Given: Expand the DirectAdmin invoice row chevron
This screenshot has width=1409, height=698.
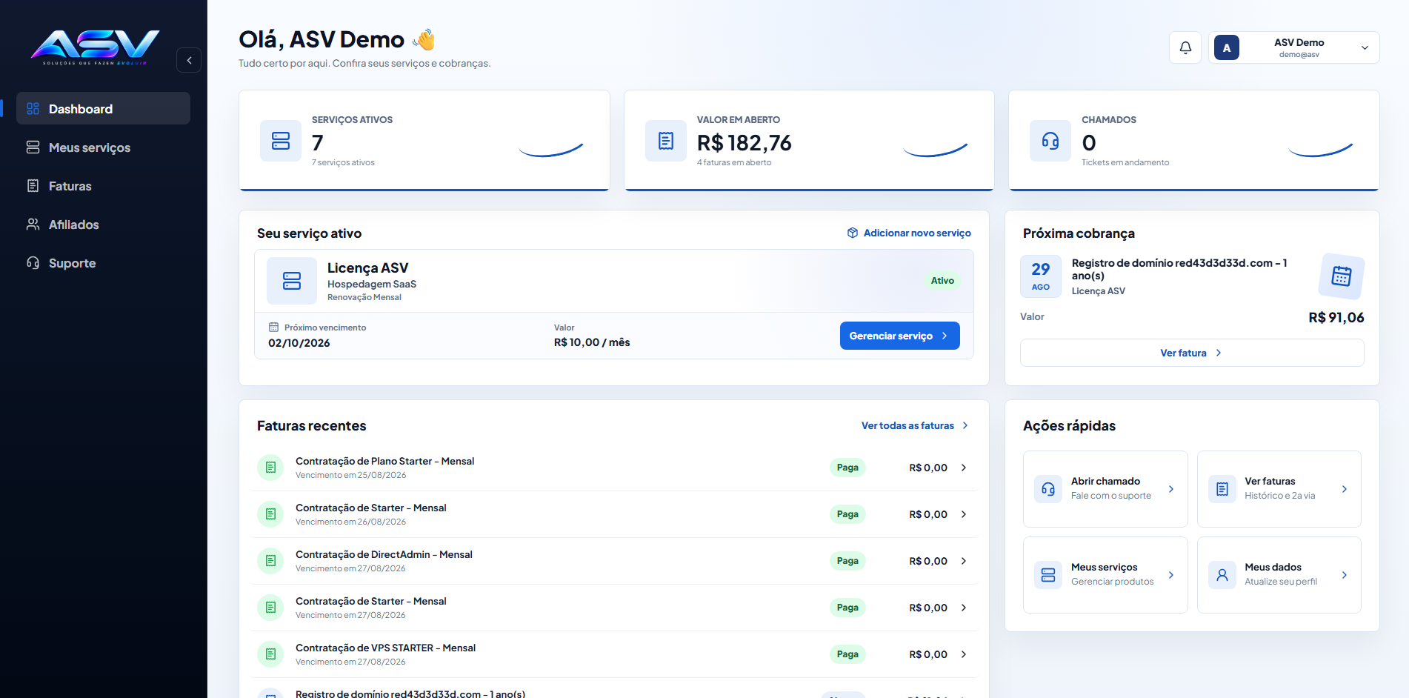Looking at the screenshot, I should point(964,561).
